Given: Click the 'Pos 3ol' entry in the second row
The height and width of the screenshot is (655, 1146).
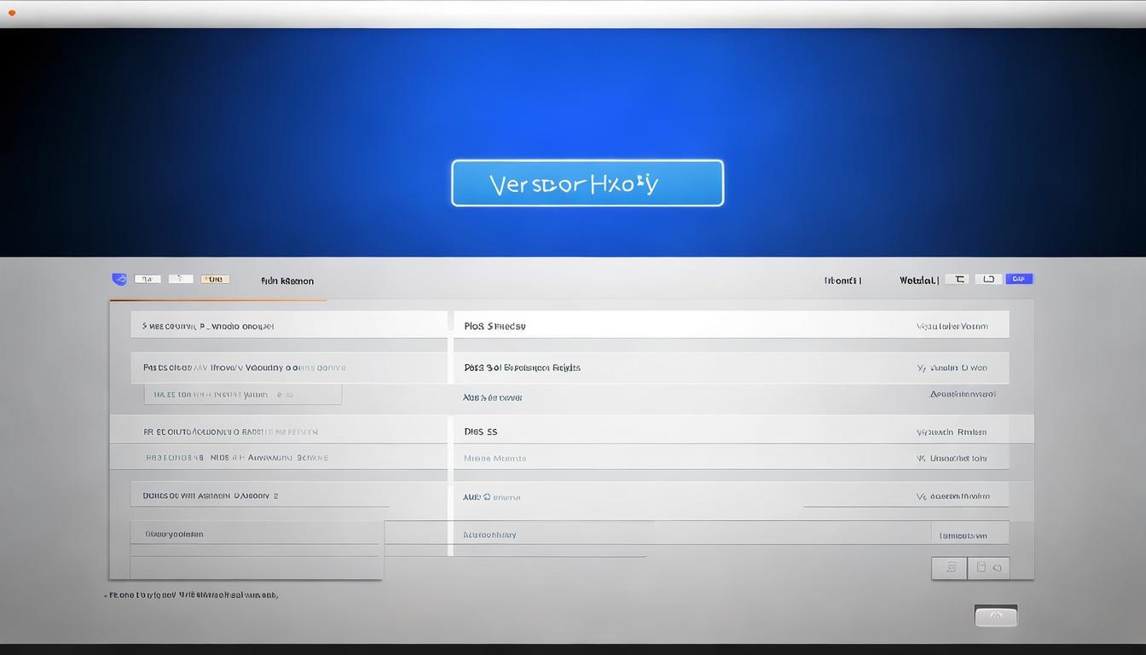Looking at the screenshot, I should 522,368.
